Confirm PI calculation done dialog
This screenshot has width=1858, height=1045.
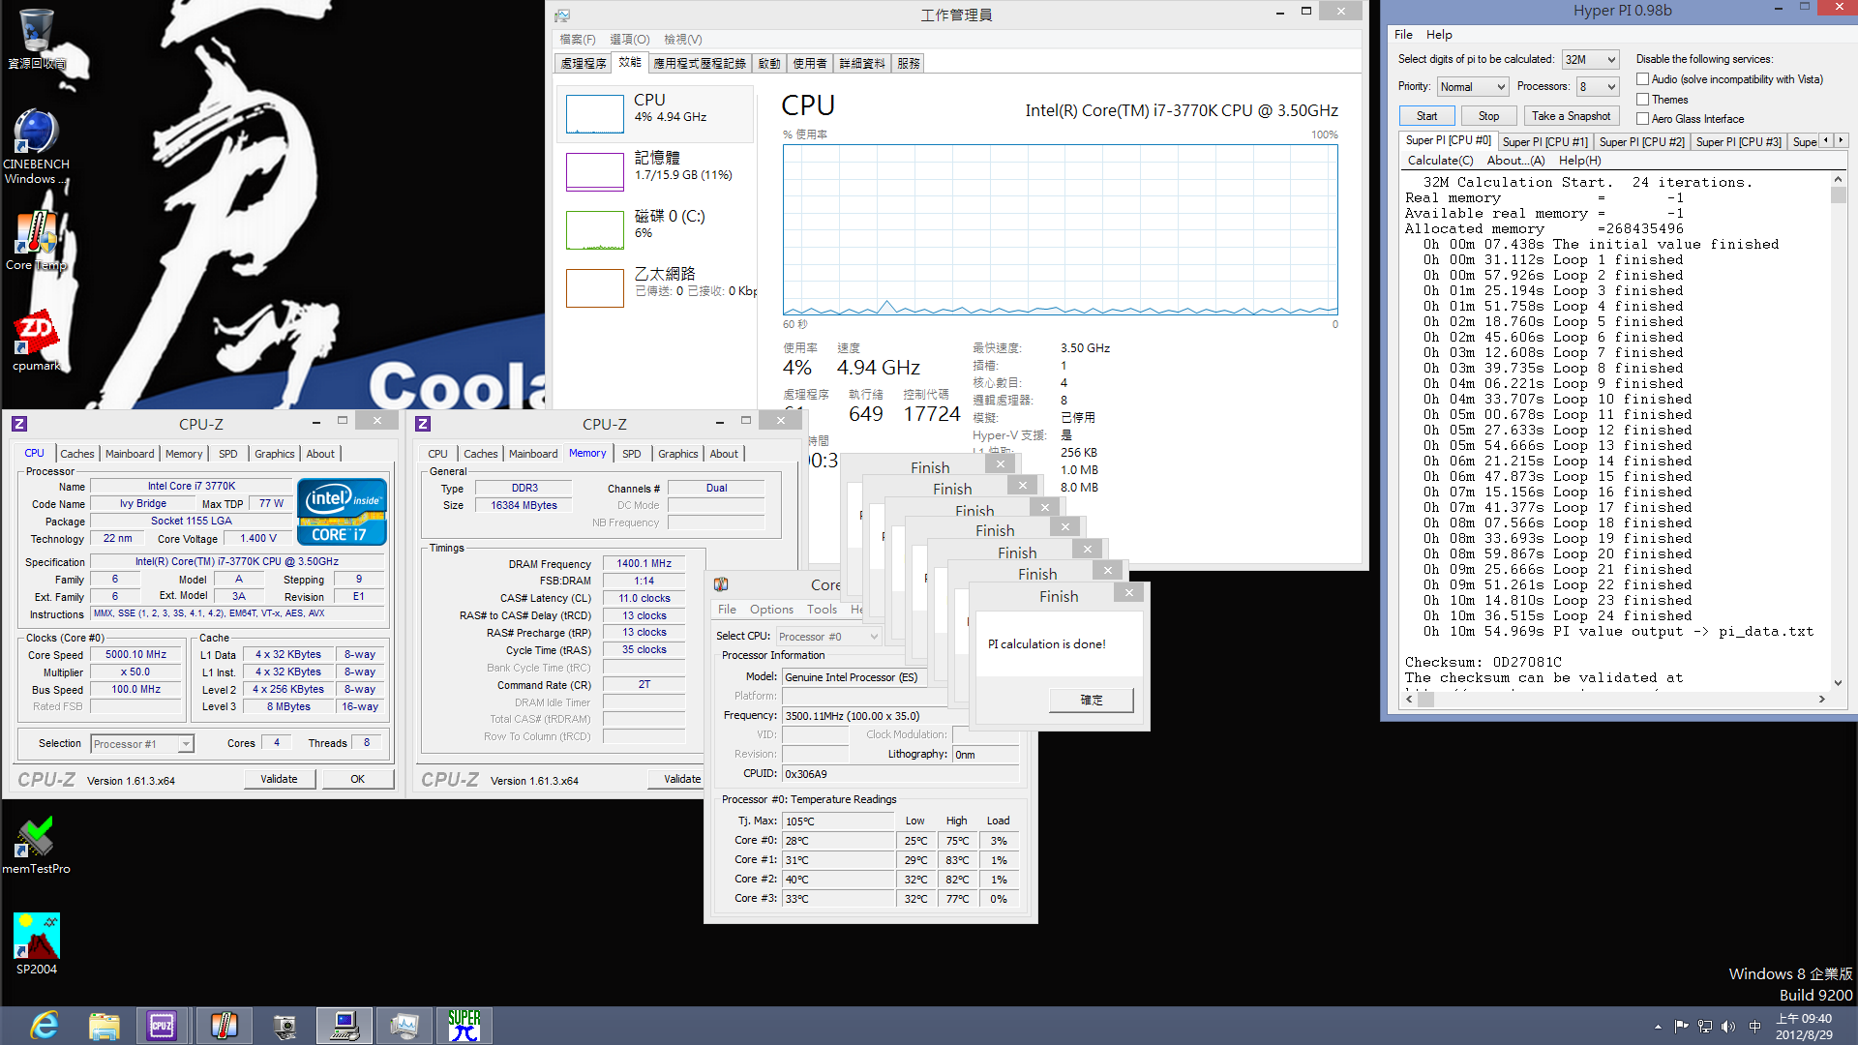point(1091,700)
